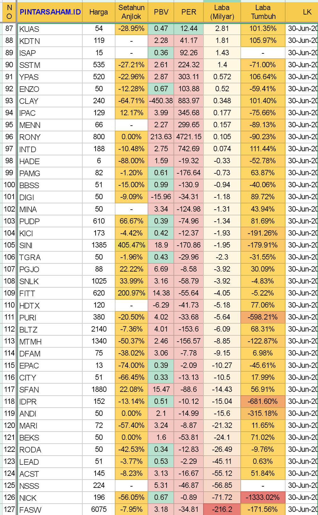Select the Laba Tumbuh column header
Viewport: 318px width, 515px height.
[263, 12]
